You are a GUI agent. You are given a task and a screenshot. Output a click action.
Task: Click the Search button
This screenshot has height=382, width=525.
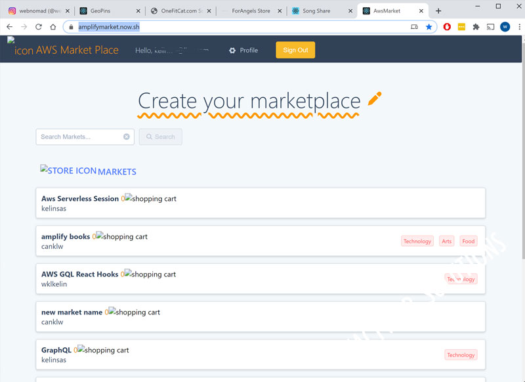pos(161,137)
